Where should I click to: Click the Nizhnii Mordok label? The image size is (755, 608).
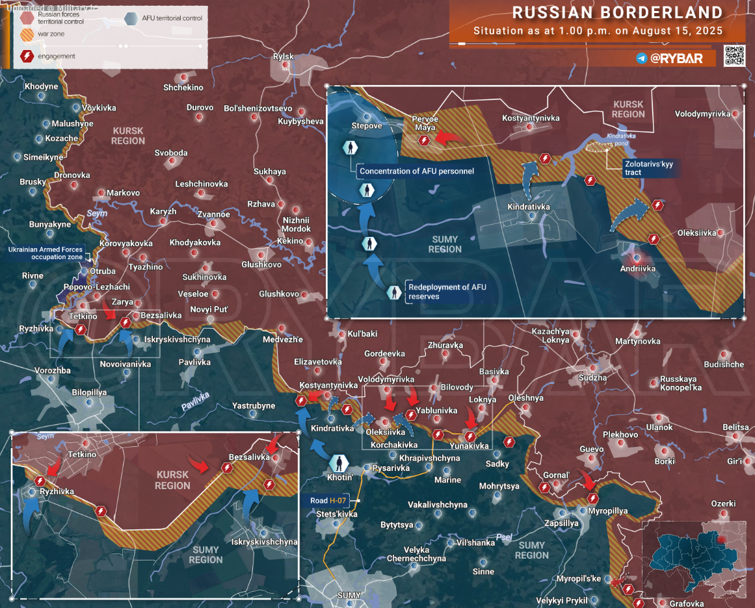(296, 225)
